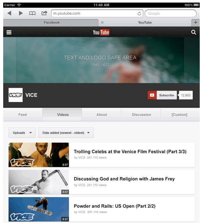The height and width of the screenshot is (223, 200).
Task: Click the YouTube logo
Action: (x=101, y=32)
